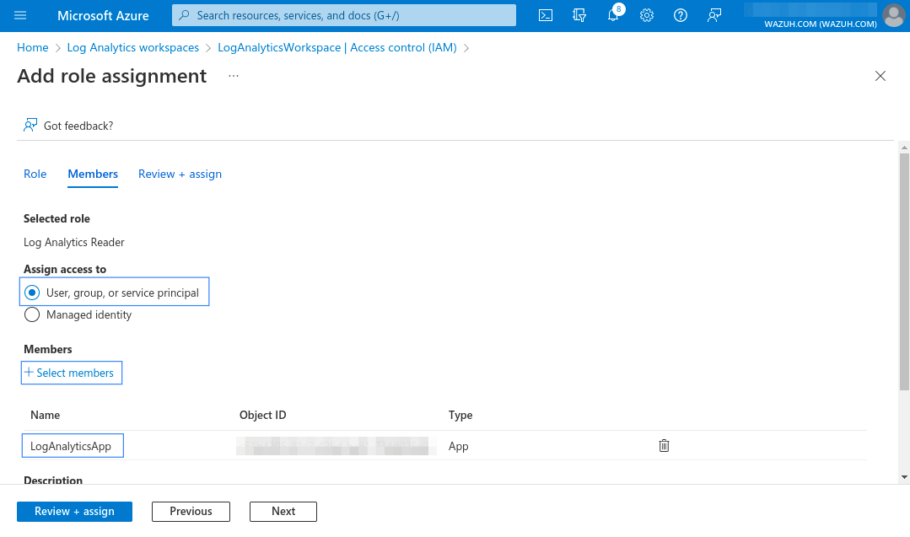Switch to the Members tab
Viewport: 910px width, 537px height.
coord(93,174)
